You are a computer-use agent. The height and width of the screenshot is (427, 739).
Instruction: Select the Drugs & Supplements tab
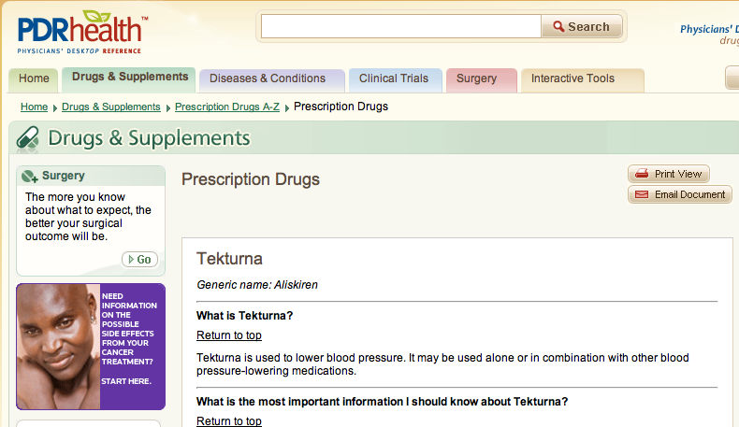[130, 78]
